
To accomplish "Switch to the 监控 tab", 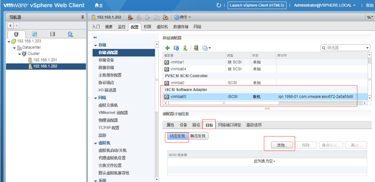I will [x=122, y=27].
